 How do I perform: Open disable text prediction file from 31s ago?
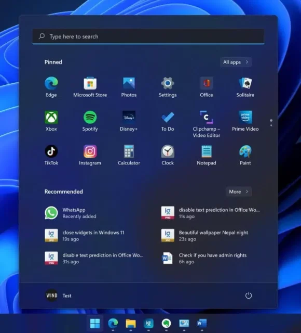tap(93, 258)
